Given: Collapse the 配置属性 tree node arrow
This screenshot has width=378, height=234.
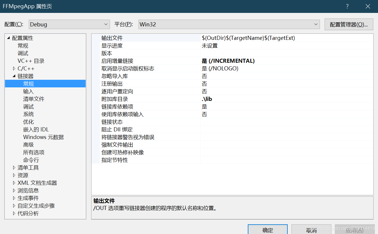Looking at the screenshot, I should (8, 38).
